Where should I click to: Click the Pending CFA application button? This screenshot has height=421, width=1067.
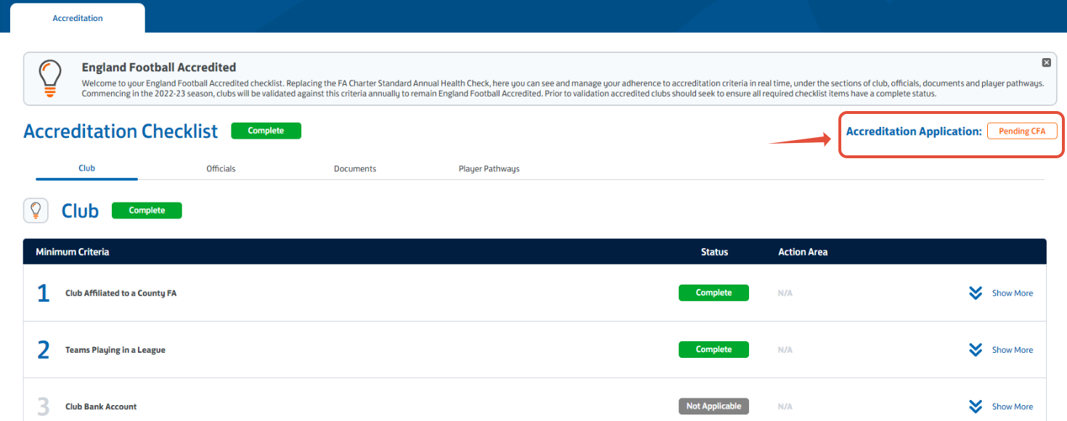coord(1022,131)
